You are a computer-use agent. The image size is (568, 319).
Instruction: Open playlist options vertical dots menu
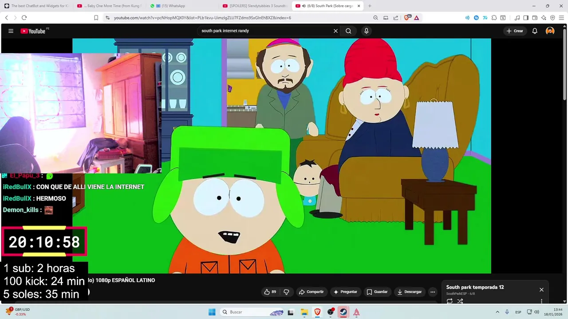541,301
